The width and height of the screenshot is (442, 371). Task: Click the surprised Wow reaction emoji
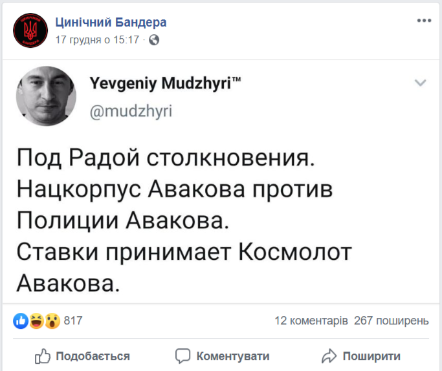pyautogui.click(x=52, y=321)
